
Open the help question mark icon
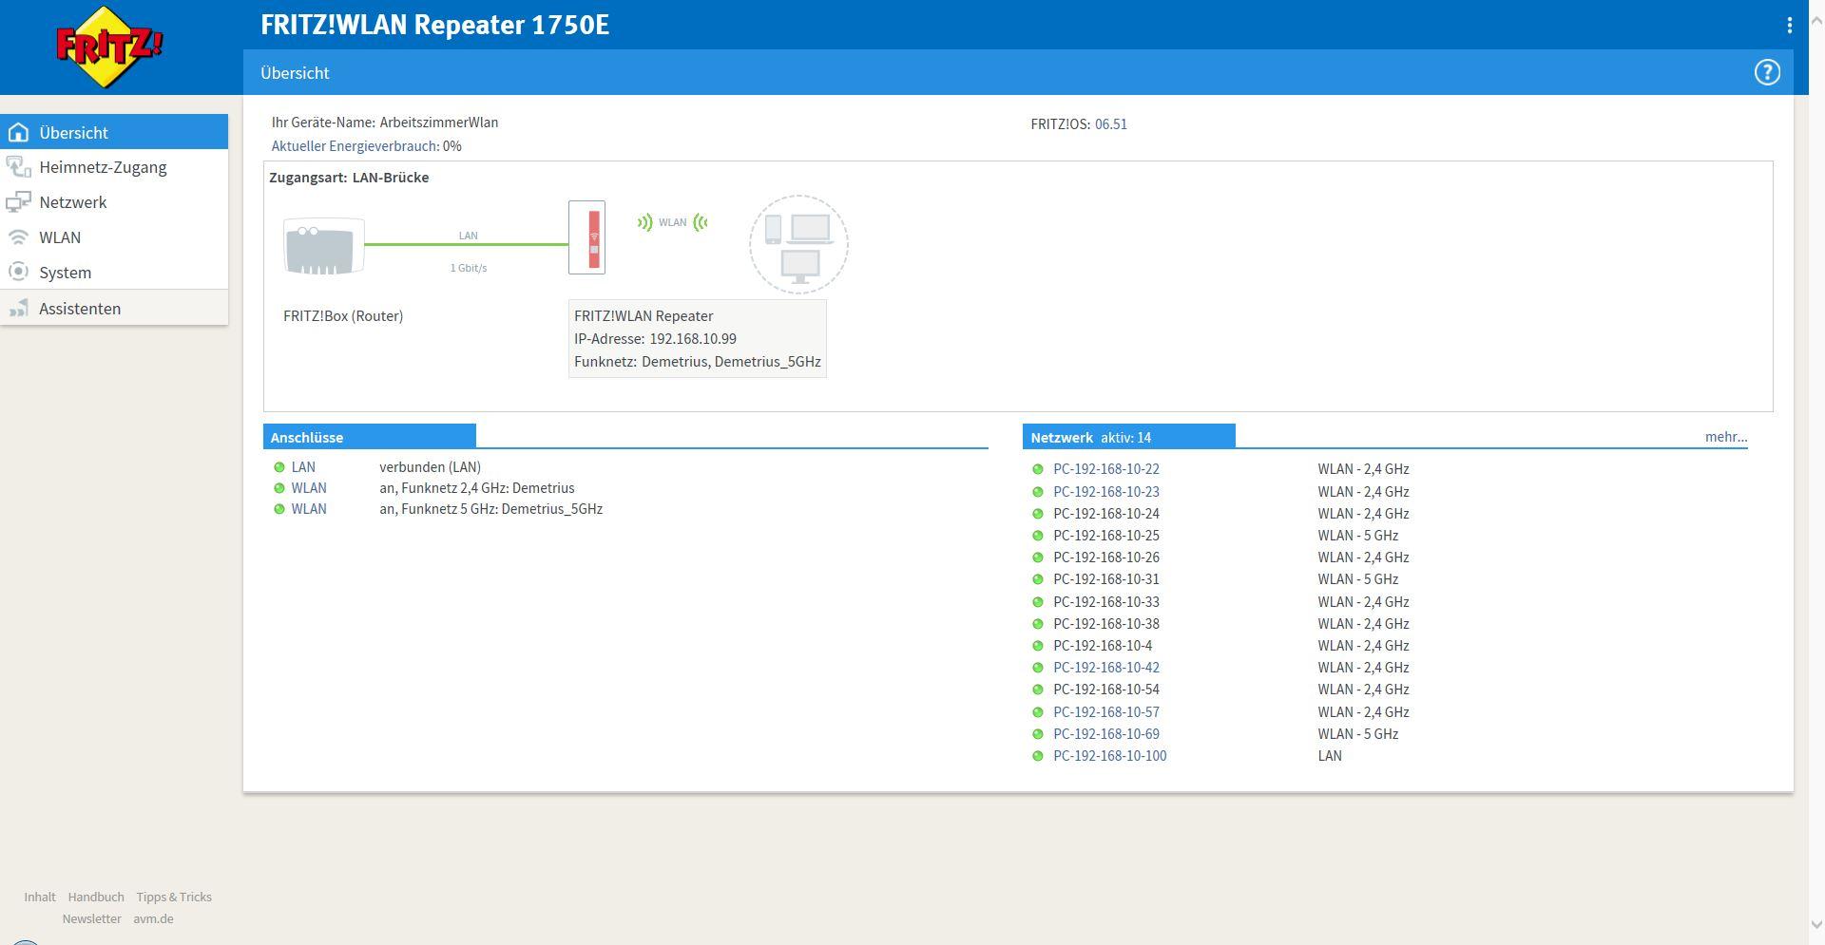[x=1766, y=72]
